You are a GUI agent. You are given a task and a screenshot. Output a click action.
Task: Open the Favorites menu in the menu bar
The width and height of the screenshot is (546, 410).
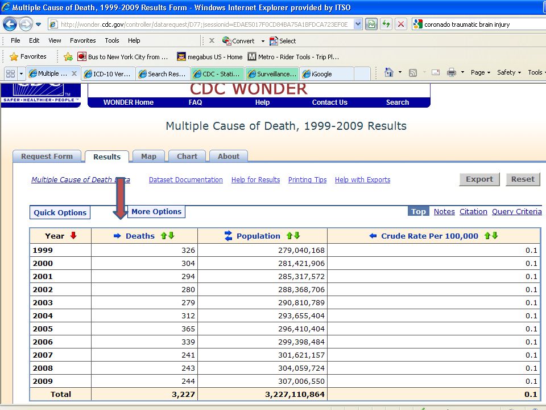click(x=83, y=40)
